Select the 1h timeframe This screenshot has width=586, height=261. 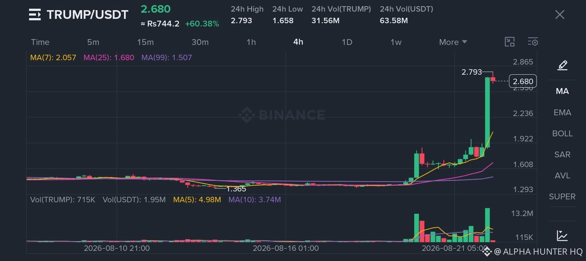click(x=251, y=42)
